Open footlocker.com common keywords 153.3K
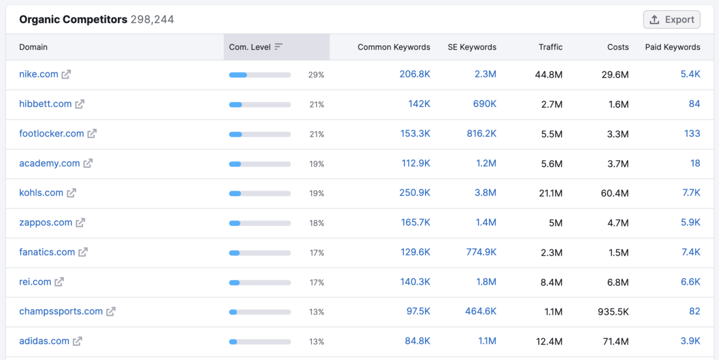 click(x=416, y=133)
